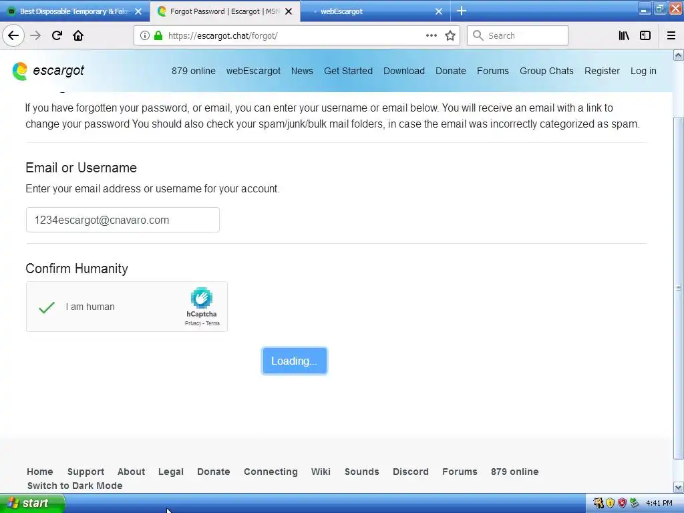Image resolution: width=684 pixels, height=513 pixels.
Task: Open footer Forums link
Action: (x=460, y=472)
